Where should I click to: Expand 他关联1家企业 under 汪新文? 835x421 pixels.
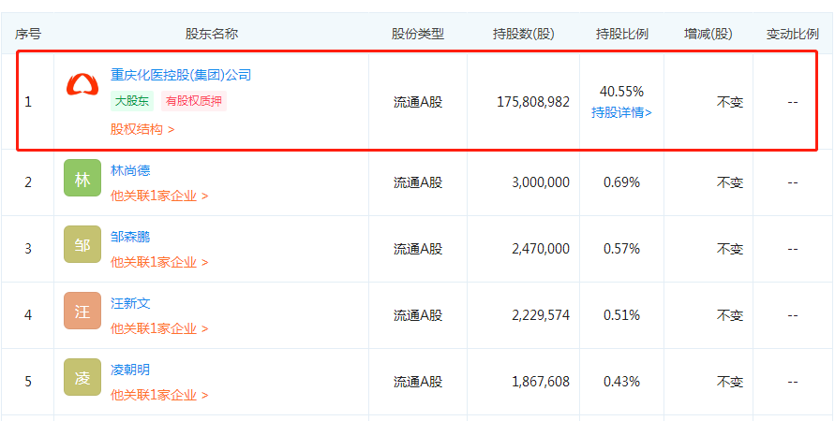tap(159, 329)
